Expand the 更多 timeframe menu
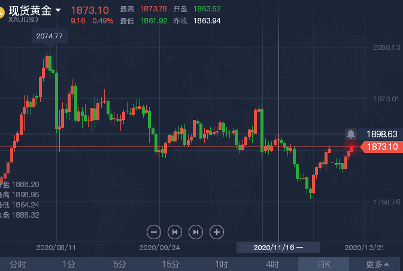The width and height of the screenshot is (403, 271). click(377, 264)
